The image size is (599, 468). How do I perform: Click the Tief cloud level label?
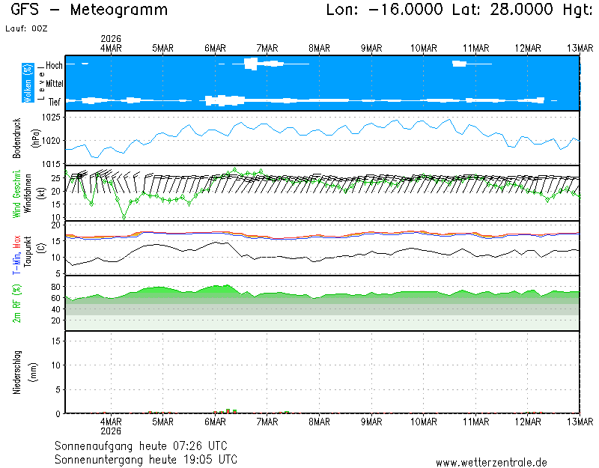[x=55, y=100]
